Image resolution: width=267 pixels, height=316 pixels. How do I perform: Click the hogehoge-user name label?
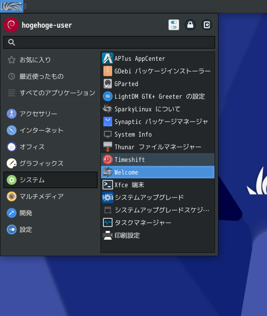tap(47, 25)
